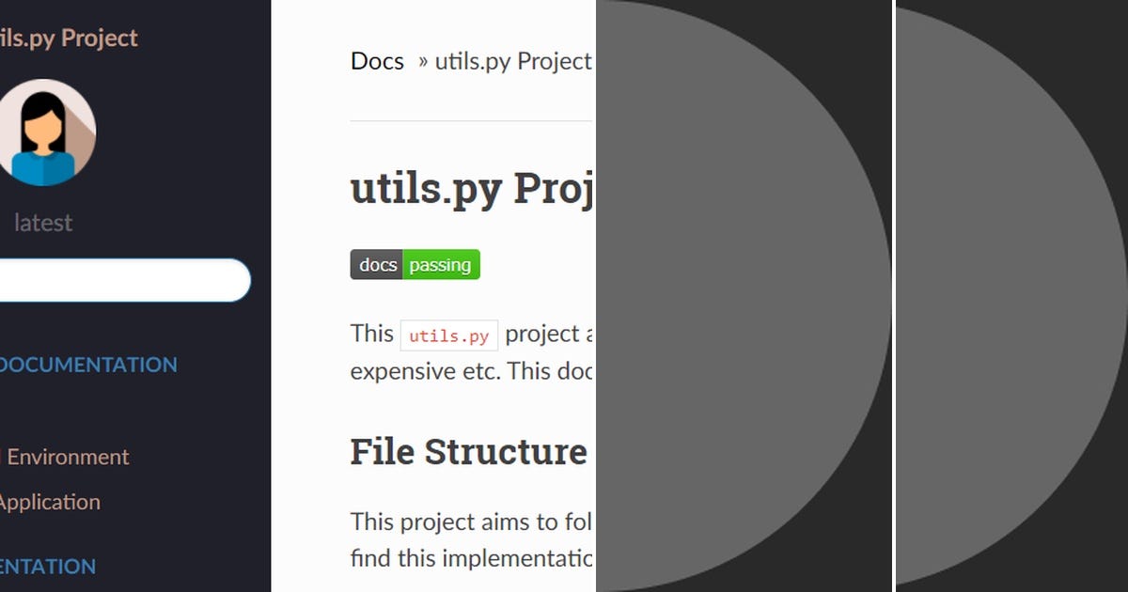The height and width of the screenshot is (592, 1128).
Task: Click the Docs house breadcrumb link
Action: coord(375,61)
